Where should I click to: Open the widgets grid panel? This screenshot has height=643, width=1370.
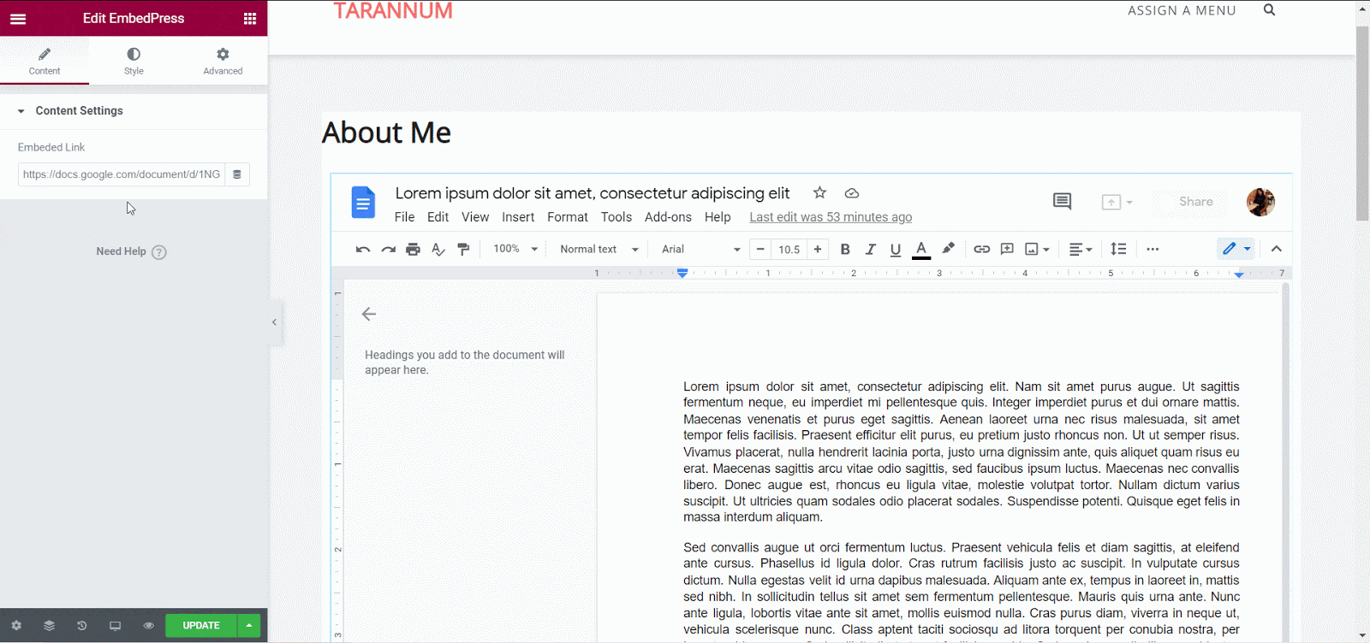(250, 18)
